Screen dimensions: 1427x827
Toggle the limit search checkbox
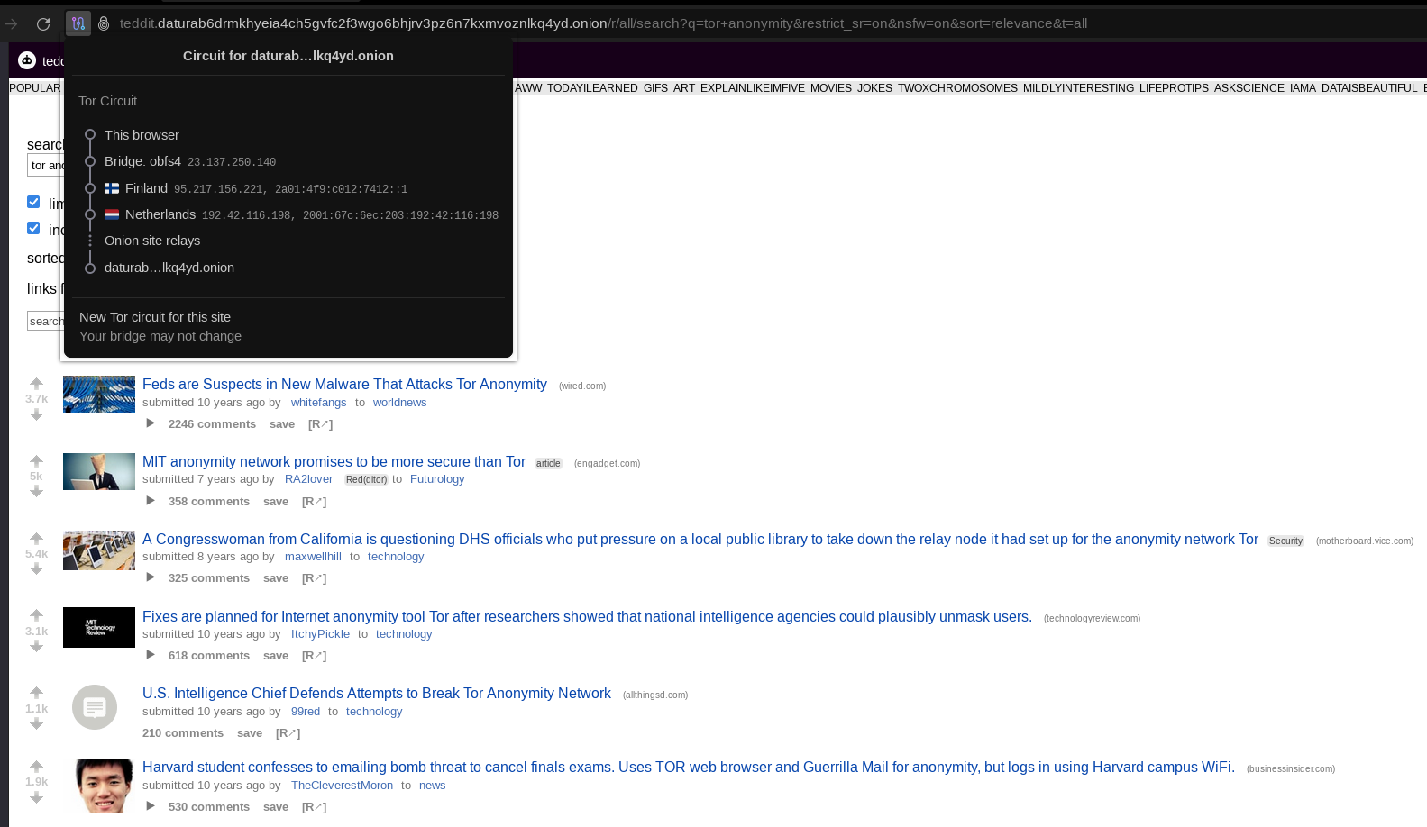(x=33, y=202)
